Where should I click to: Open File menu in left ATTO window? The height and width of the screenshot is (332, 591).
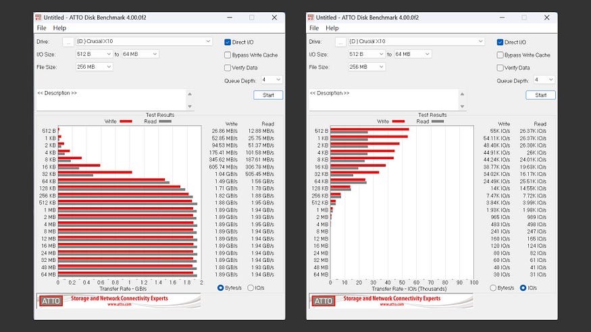coord(41,28)
